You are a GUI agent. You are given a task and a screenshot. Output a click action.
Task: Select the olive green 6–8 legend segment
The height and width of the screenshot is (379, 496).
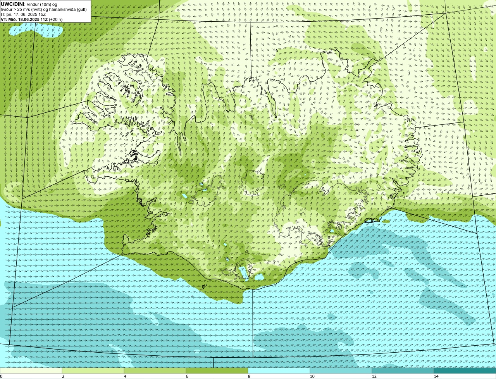click(217, 371)
